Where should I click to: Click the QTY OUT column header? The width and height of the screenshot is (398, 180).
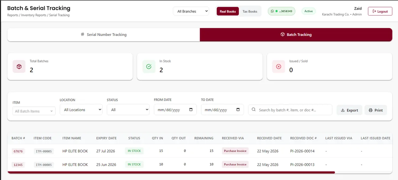pyautogui.click(x=179, y=138)
